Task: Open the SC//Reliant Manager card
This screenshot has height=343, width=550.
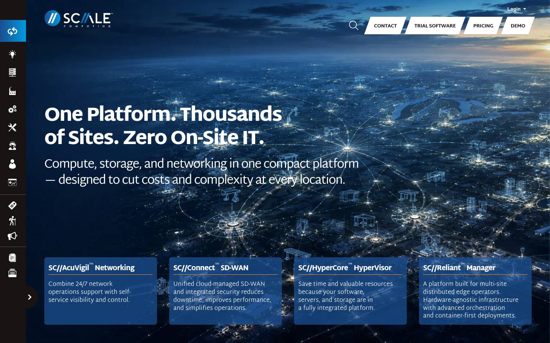Action: tap(475, 291)
